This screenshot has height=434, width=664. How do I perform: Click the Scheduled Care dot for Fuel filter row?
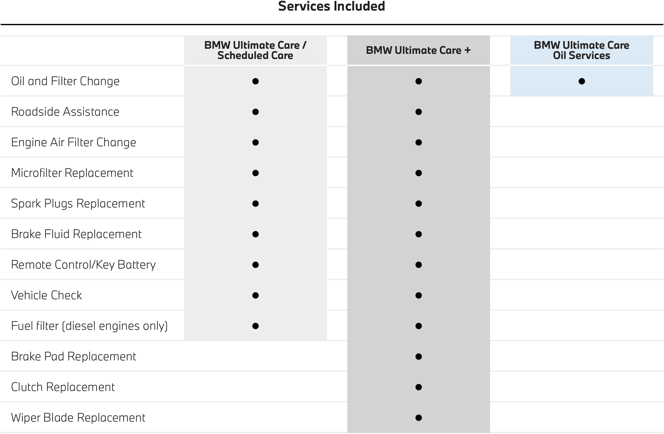pos(255,326)
